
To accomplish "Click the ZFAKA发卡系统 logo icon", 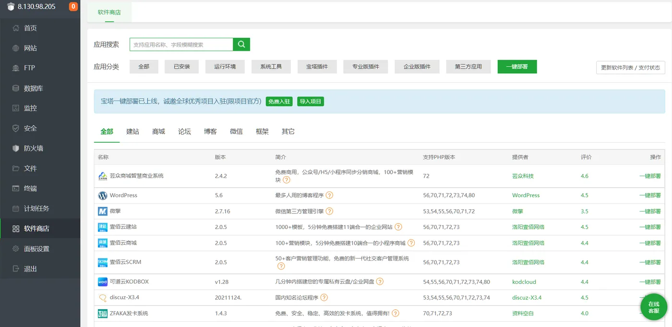I will [103, 314].
